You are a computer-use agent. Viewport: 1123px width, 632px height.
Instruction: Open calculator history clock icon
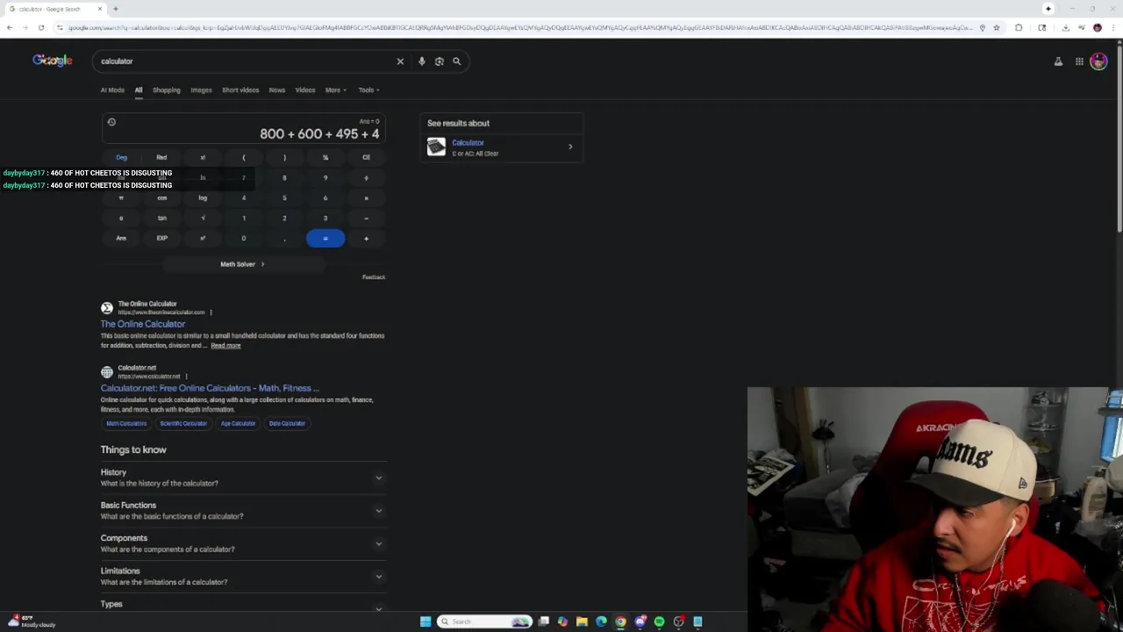pos(111,122)
